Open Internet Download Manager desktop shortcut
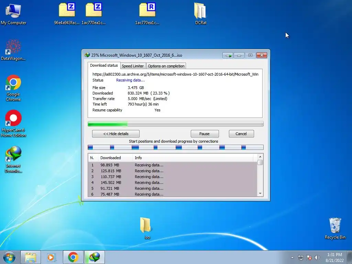Viewport: 352px width, 264px height. click(x=13, y=159)
